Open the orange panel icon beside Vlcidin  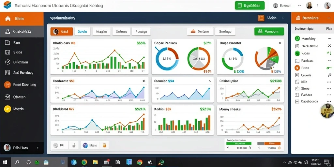pyautogui.click(x=261, y=18)
